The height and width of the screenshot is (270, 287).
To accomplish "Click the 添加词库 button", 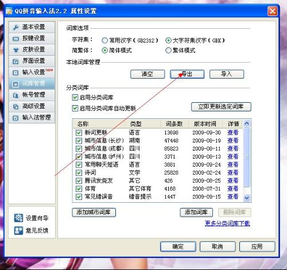I will pos(196,213).
